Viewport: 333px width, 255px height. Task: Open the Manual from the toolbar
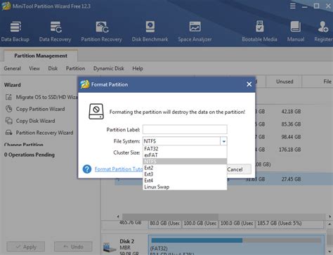(x=296, y=32)
